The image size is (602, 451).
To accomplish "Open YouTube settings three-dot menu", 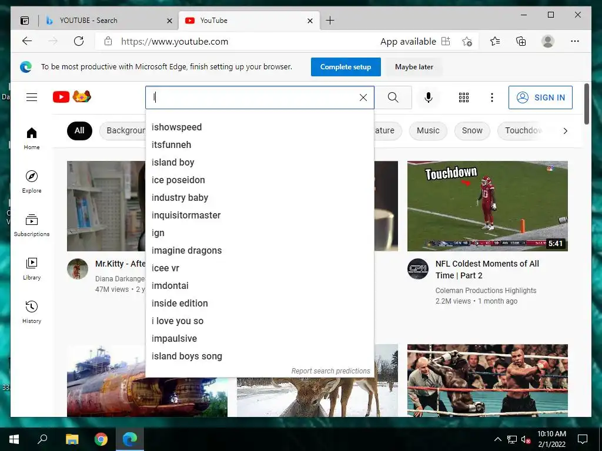I will pos(492,97).
